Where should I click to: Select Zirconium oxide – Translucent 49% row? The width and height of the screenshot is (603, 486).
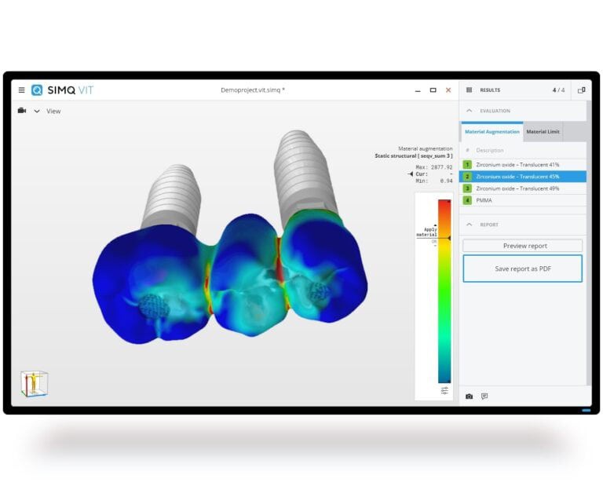click(523, 188)
